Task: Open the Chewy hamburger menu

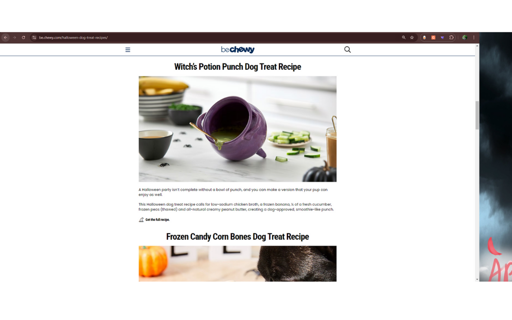Action: tap(128, 50)
